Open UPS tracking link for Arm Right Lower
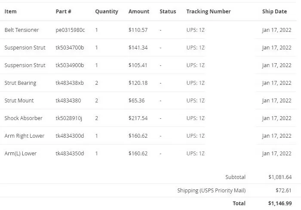 pyautogui.click(x=195, y=136)
